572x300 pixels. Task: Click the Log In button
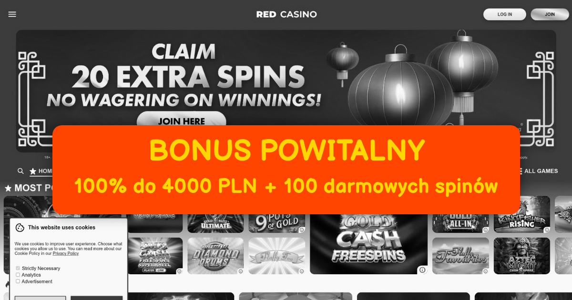[505, 14]
